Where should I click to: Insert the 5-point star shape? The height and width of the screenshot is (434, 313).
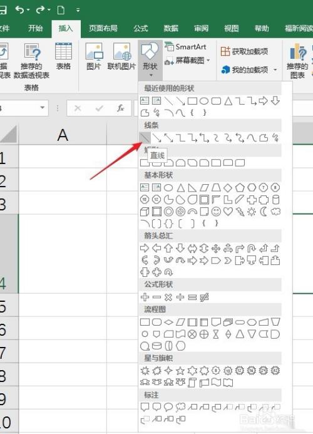tap(180, 370)
